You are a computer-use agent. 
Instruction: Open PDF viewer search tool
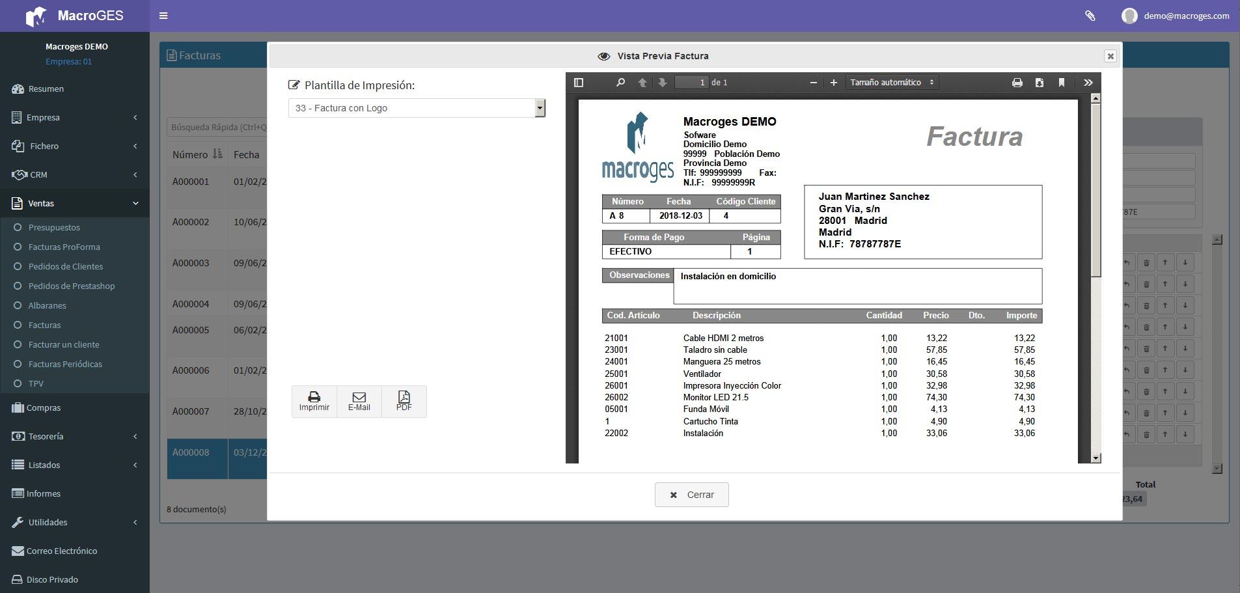coord(620,83)
